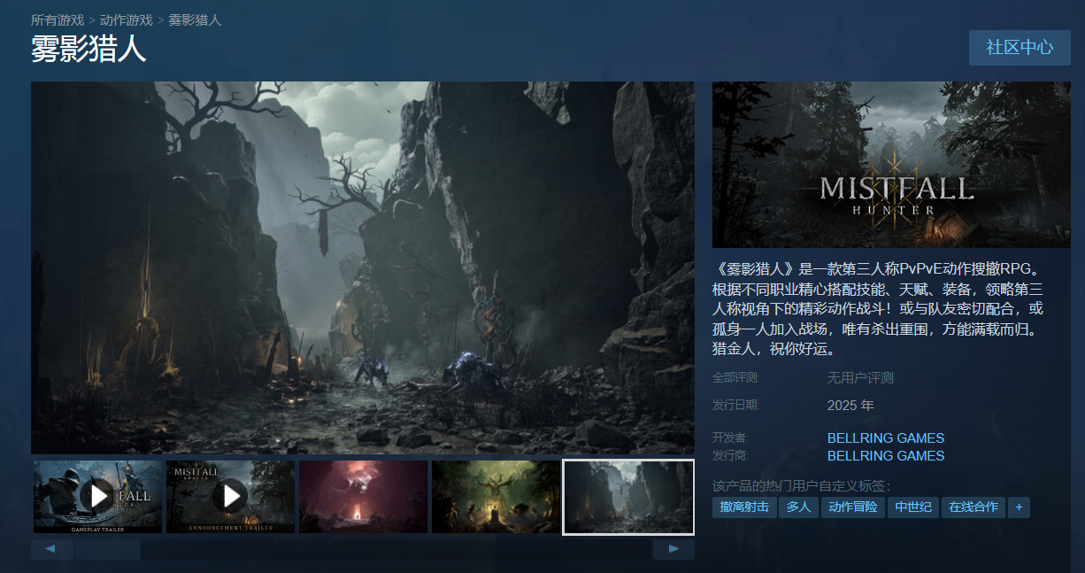Open developer BELLRING GAMES link

pyautogui.click(x=885, y=437)
